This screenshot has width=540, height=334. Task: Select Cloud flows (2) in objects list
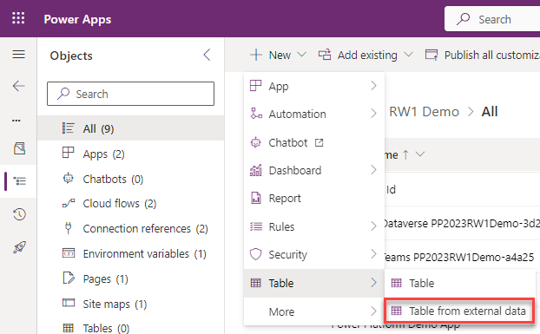point(131,204)
